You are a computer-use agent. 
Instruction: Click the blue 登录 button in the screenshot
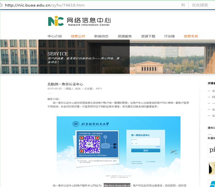pos(146,151)
